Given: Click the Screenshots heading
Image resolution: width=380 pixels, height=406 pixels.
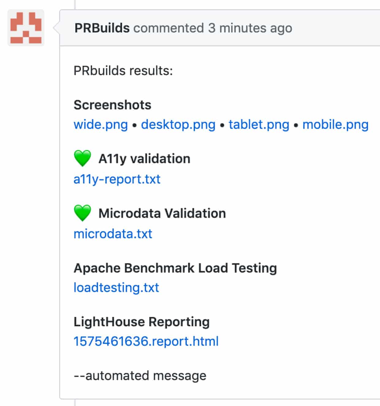Looking at the screenshot, I should (x=112, y=105).
